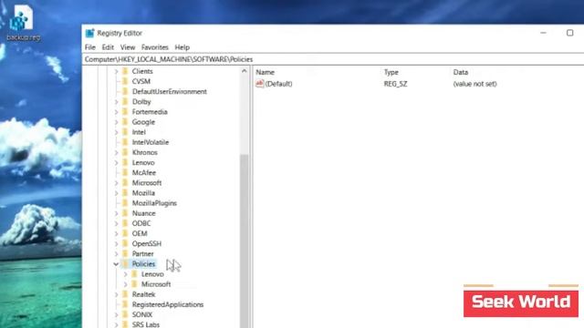Screen dimensions: 584x328
Task: Select the Google folder icon
Action: pyautogui.click(x=125, y=122)
